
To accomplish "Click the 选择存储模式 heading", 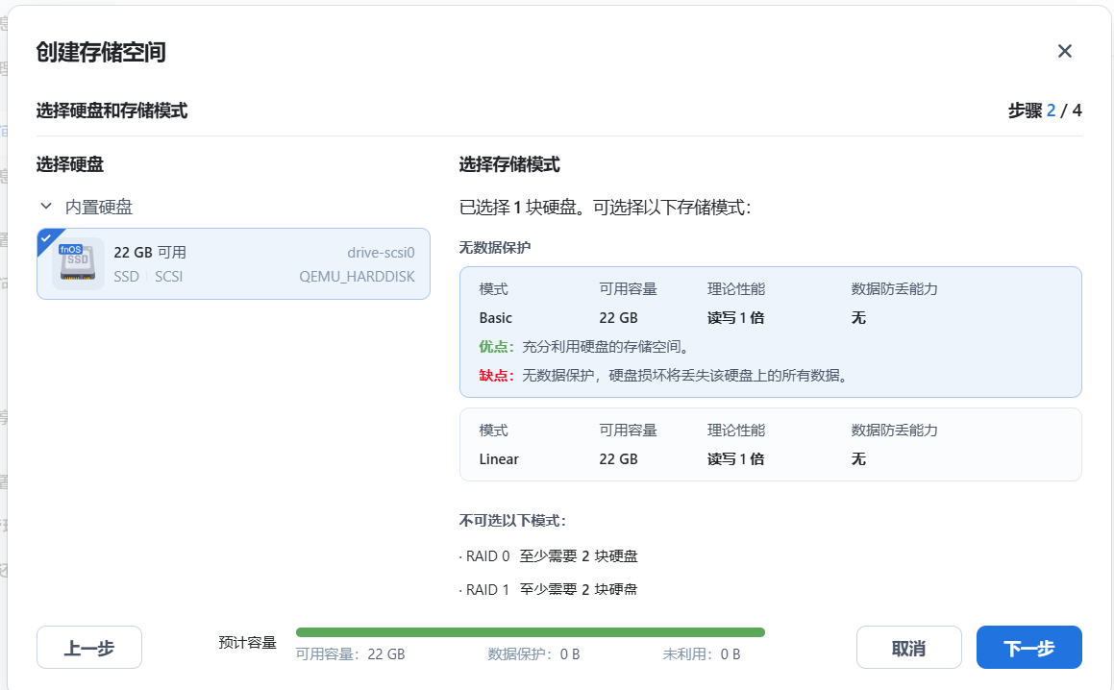I will pyautogui.click(x=509, y=165).
